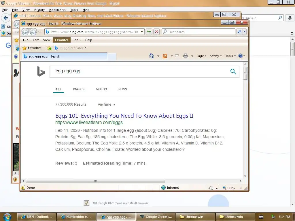Viewport: 295px width, 221px height.
Task: Click the Home icon in command bar
Action: (x=152, y=56)
